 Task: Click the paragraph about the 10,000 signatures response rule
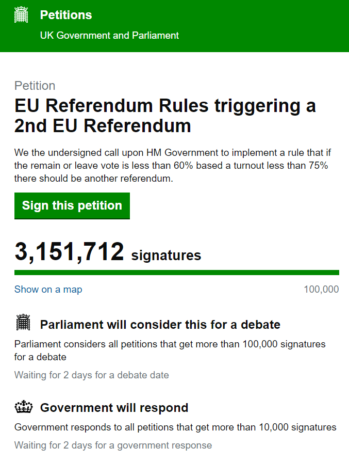tap(175, 427)
